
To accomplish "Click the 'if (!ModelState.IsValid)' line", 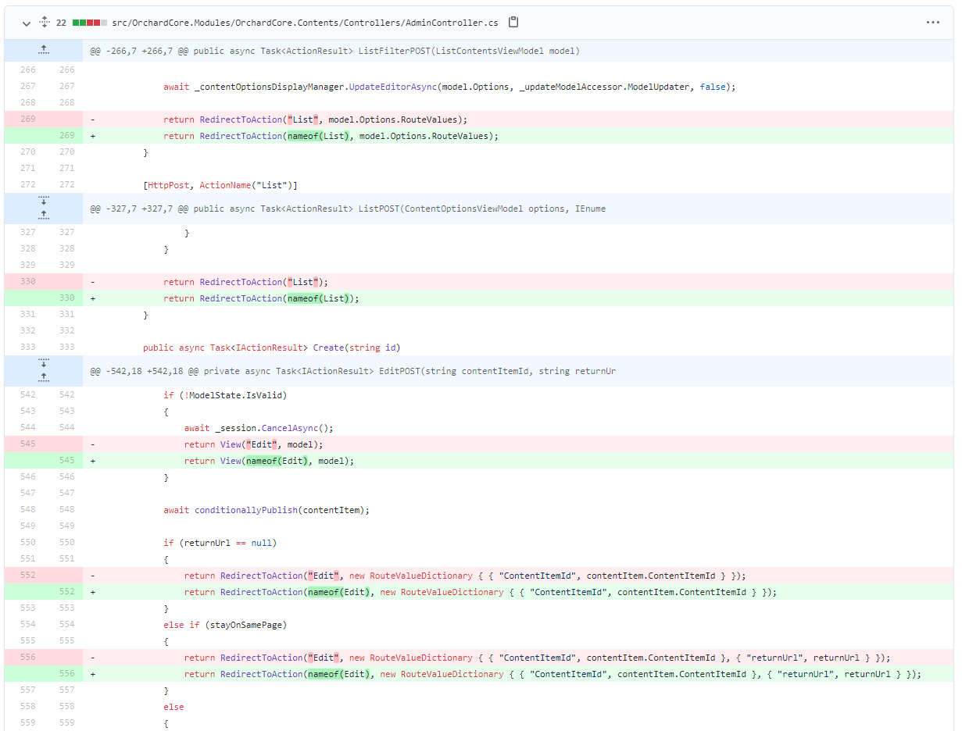I will 225,395.
